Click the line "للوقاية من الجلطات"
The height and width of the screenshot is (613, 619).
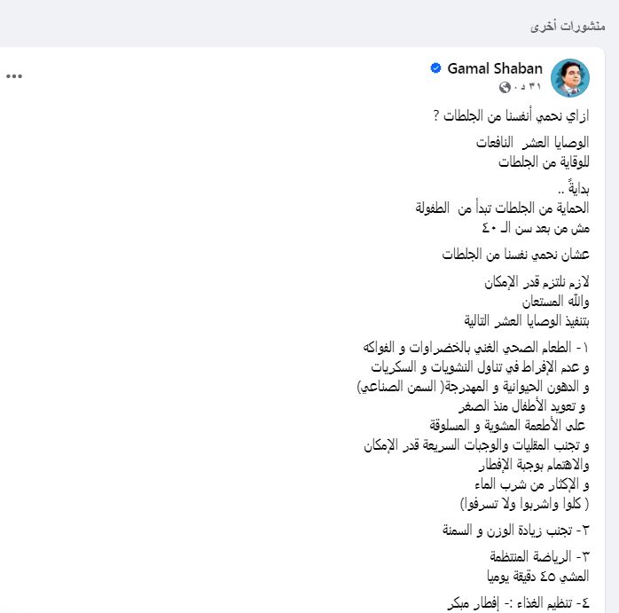[x=544, y=161]
